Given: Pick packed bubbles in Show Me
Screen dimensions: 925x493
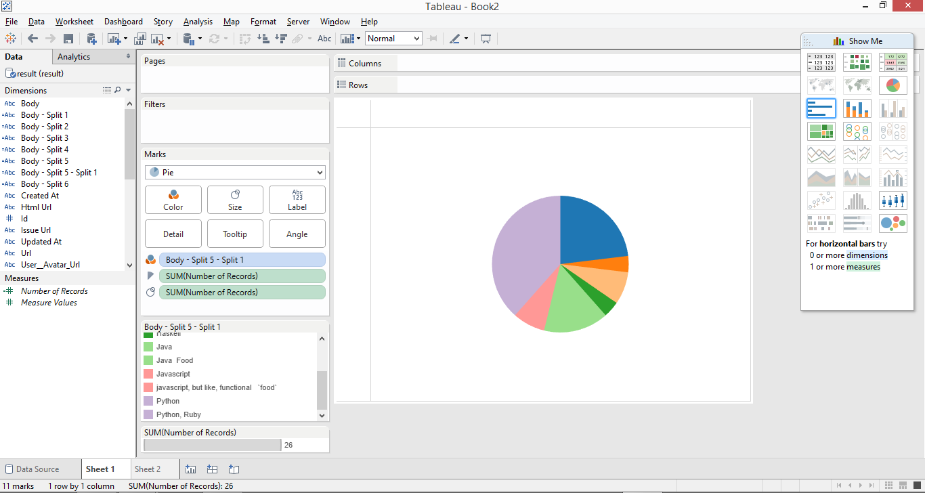Looking at the screenshot, I should (893, 223).
